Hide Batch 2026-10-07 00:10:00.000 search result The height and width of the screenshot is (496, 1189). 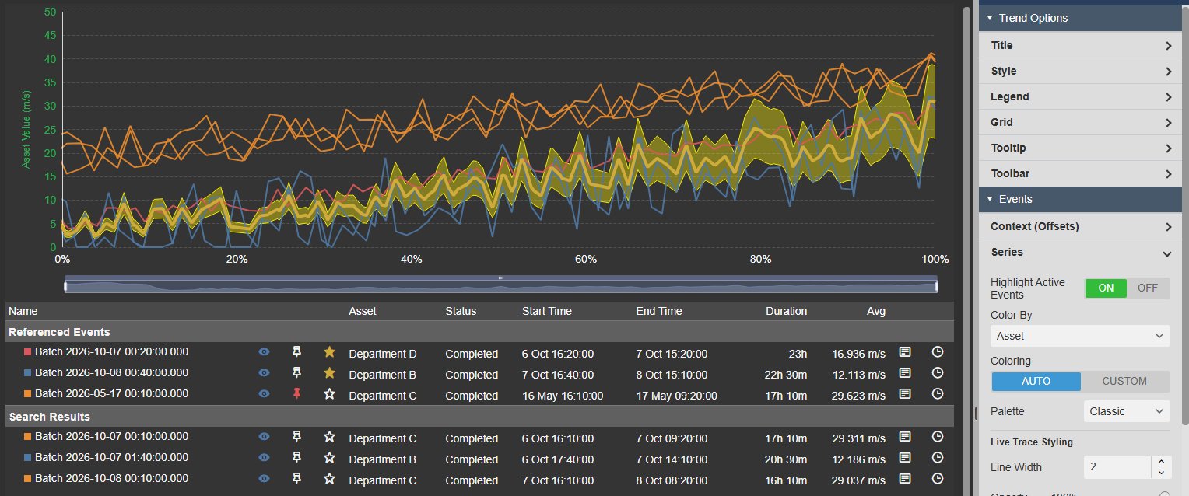point(265,437)
